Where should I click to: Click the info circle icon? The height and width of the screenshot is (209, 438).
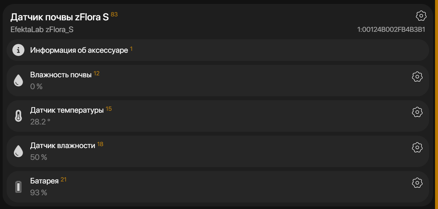tap(18, 50)
